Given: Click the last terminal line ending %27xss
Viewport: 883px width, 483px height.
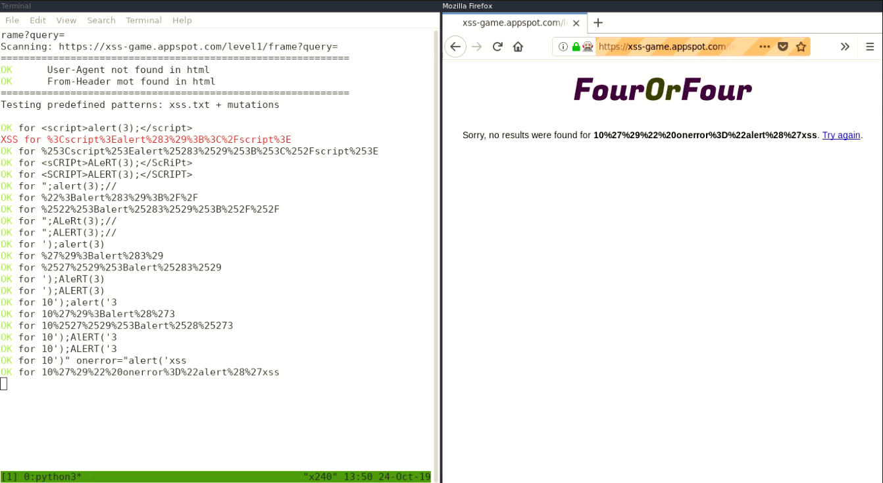Looking at the screenshot, I should click(x=140, y=372).
